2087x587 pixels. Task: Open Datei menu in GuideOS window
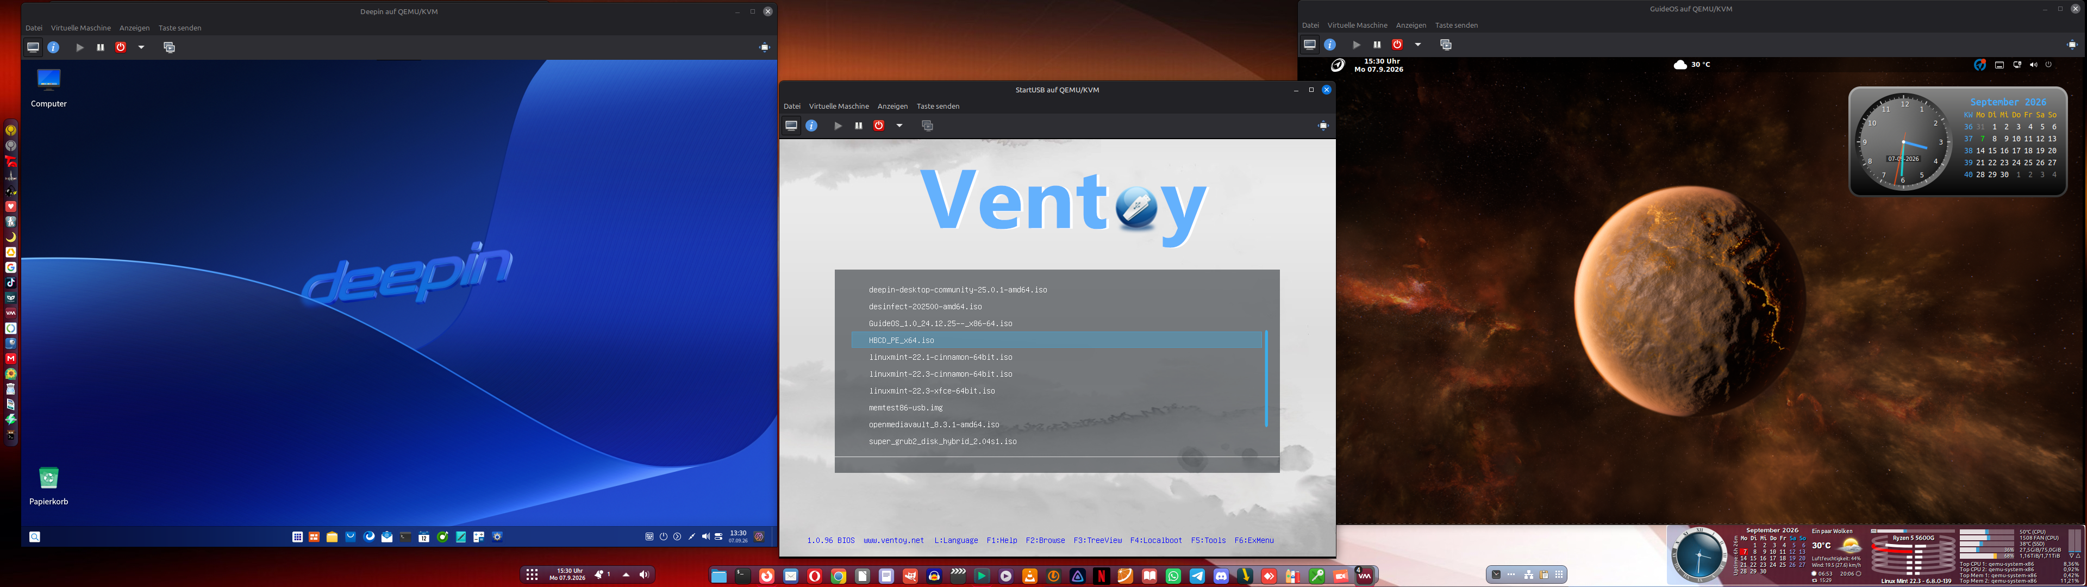[x=1311, y=25]
